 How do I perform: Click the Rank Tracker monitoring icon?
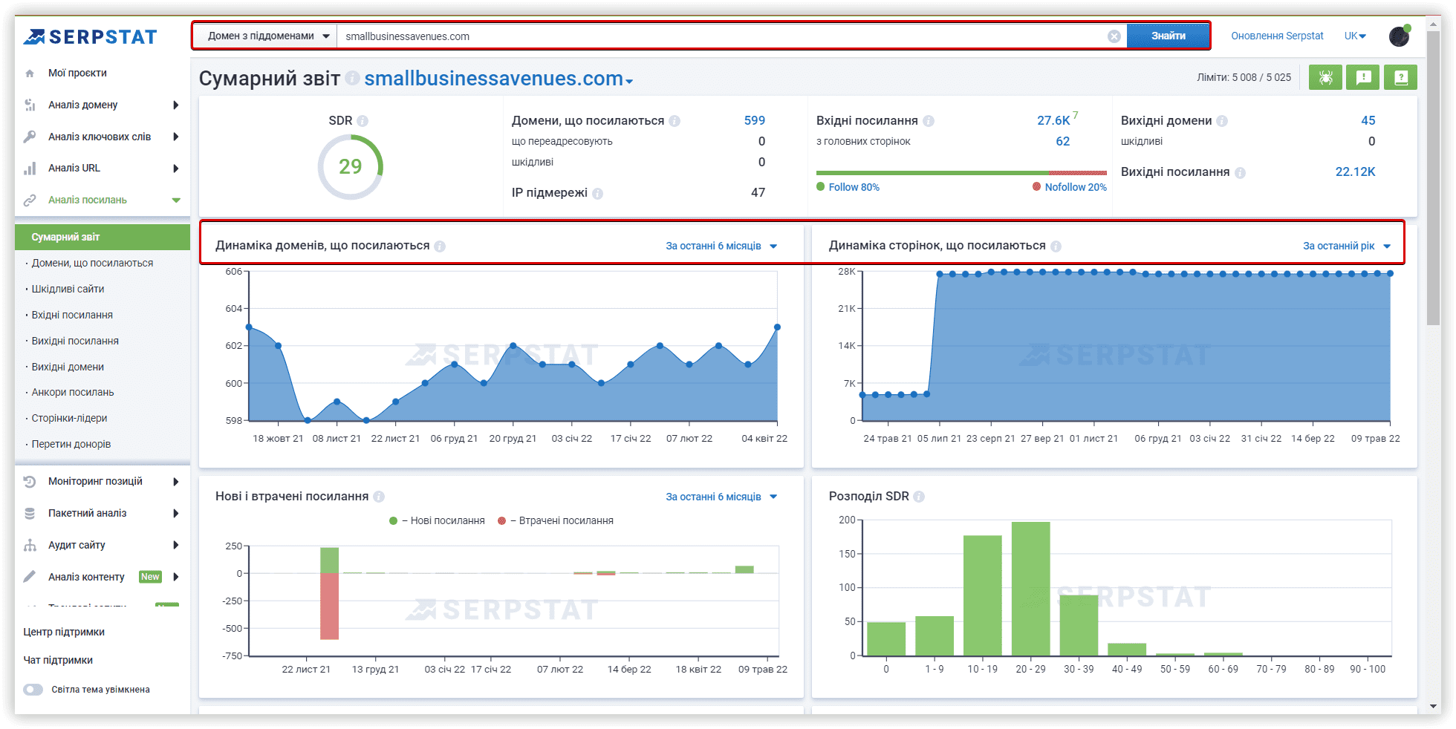point(30,482)
